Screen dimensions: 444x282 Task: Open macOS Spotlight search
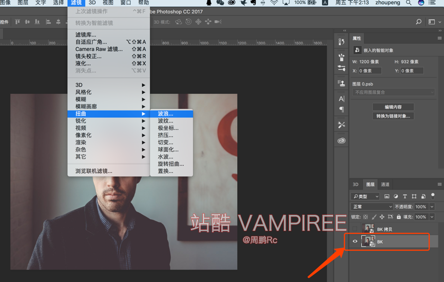(409, 3)
